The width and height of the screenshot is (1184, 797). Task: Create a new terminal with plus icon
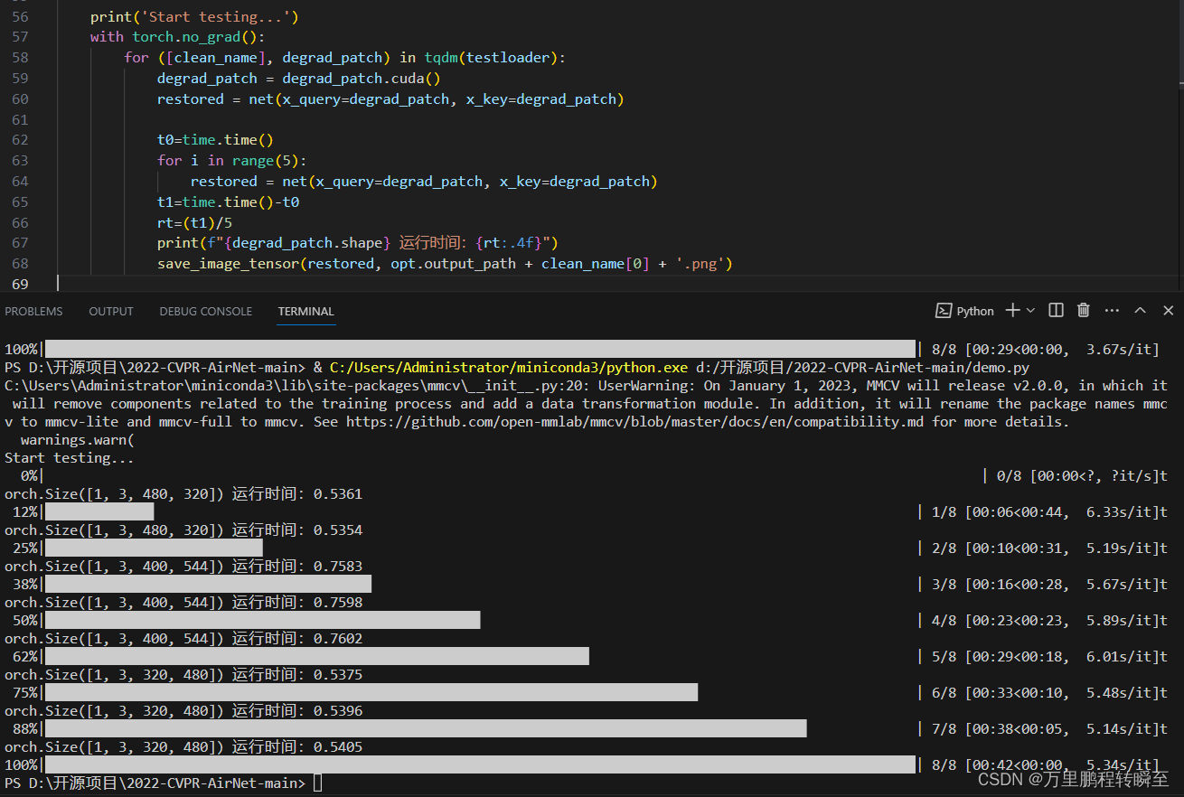[1012, 310]
